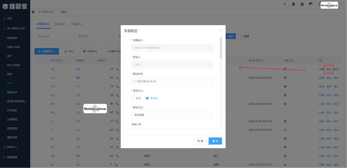
Task: Open 销售线索 in sidebar menu
Action: click(x=12, y=38)
